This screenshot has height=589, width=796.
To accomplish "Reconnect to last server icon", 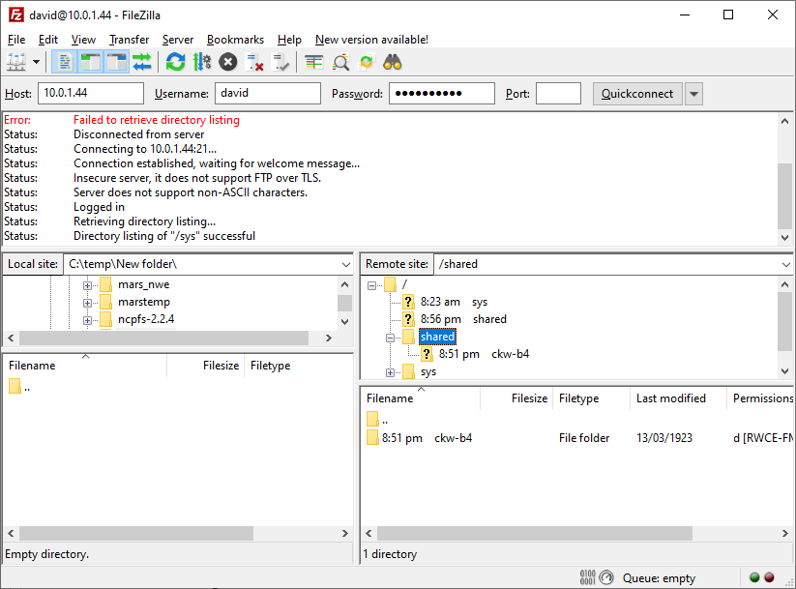I will 280,63.
